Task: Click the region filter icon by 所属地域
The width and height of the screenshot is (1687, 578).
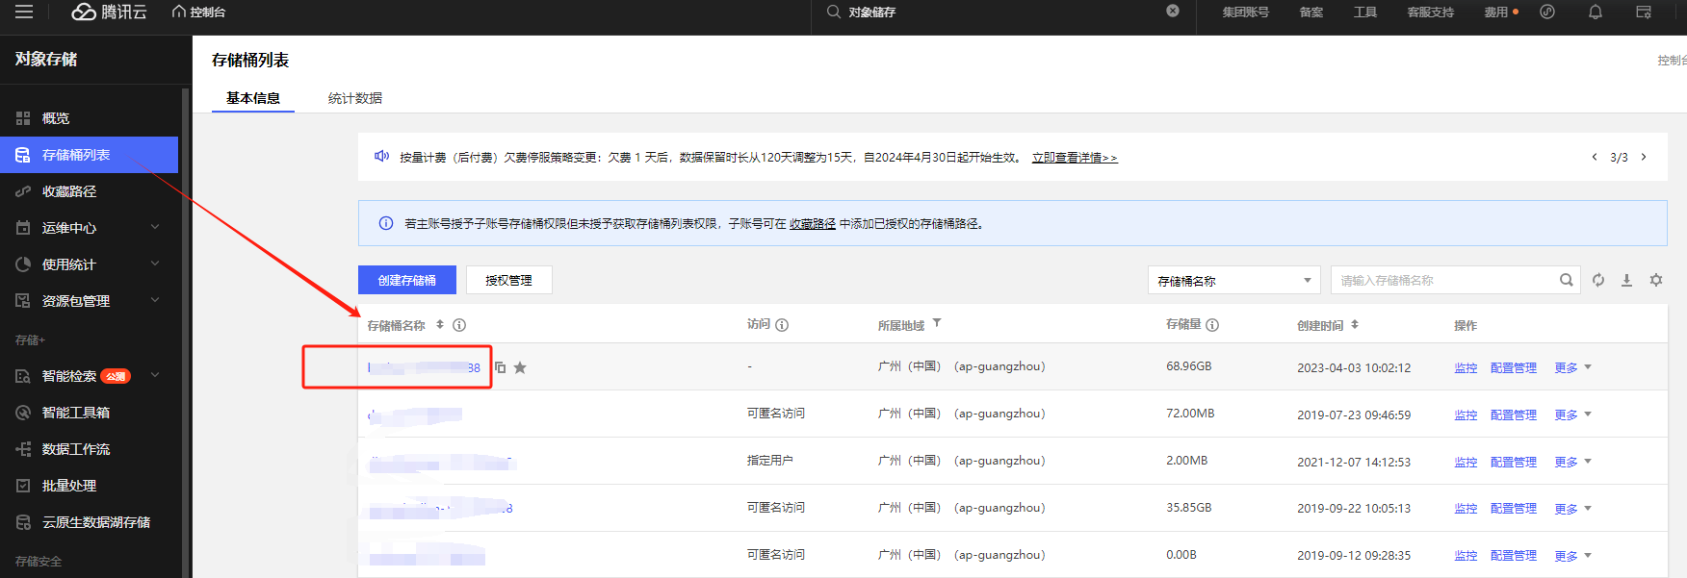Action: 937,324
